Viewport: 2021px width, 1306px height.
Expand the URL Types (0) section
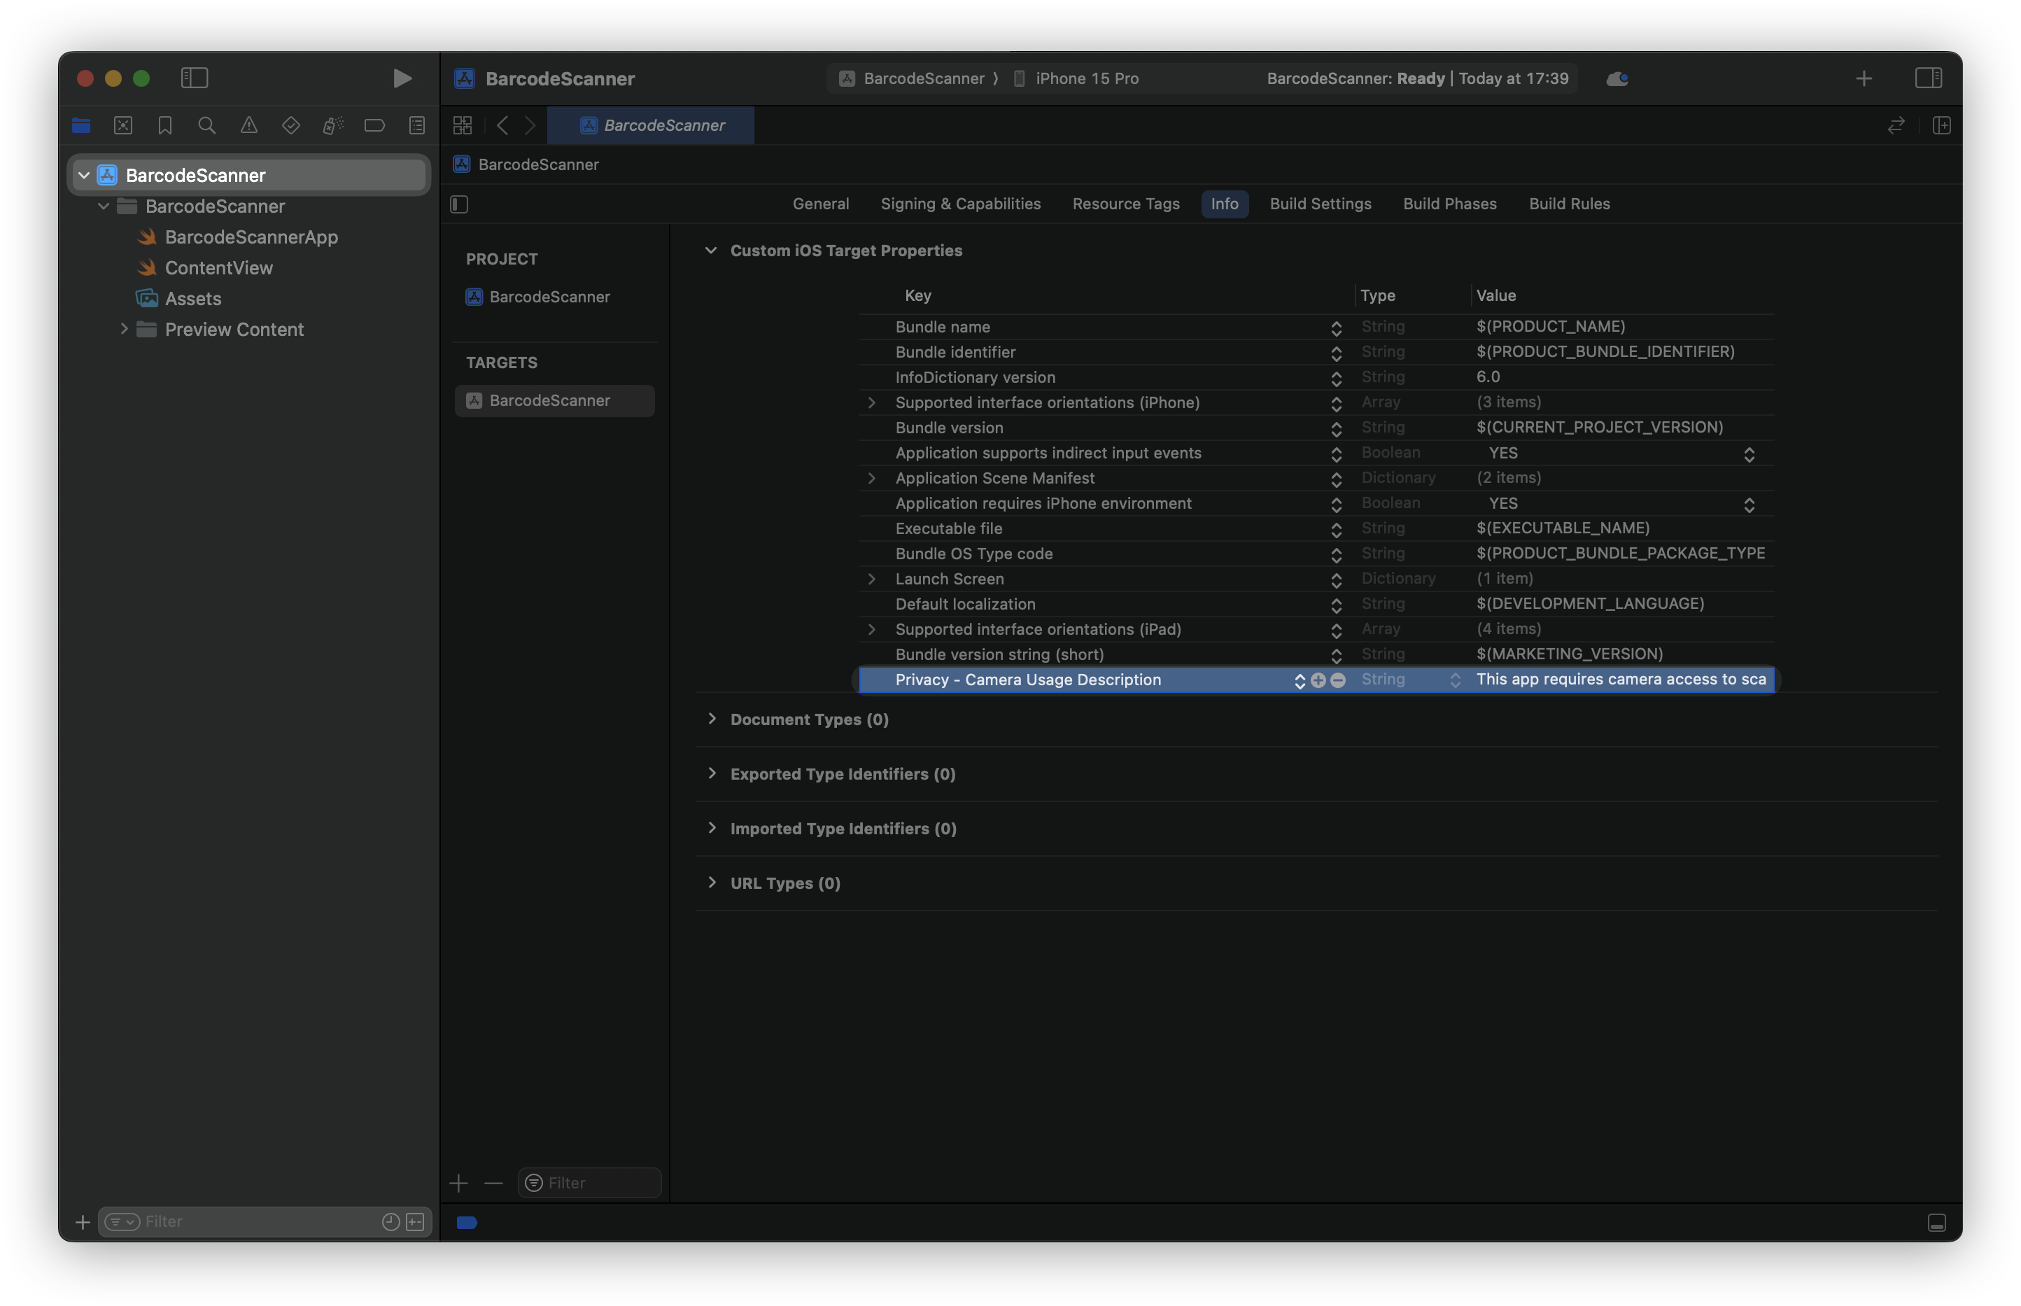tap(712, 882)
